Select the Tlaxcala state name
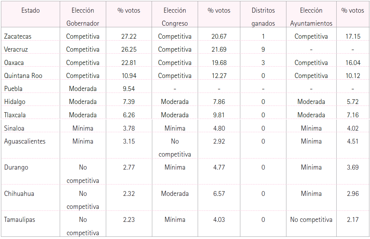The image size is (370, 239). (15, 115)
